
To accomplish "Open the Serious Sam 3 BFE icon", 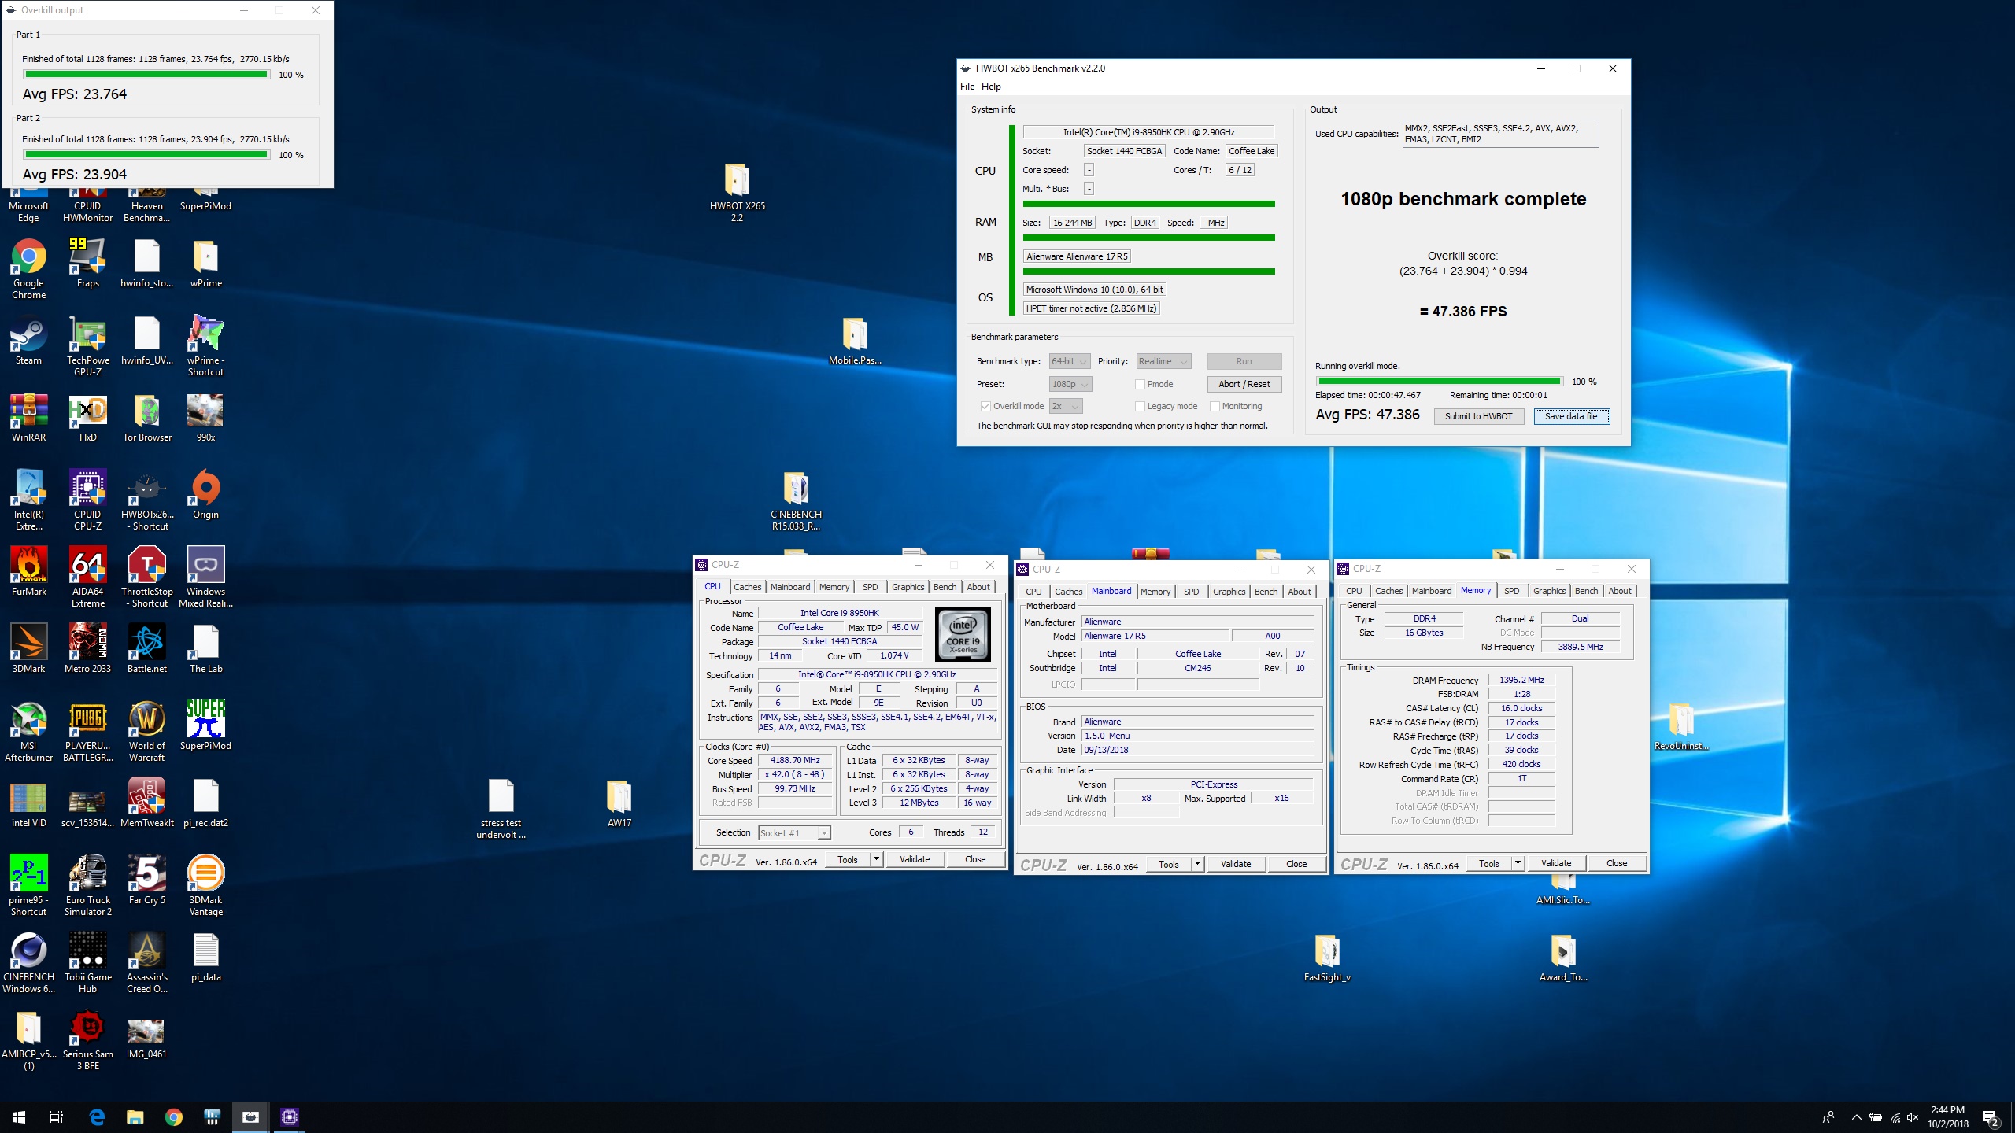I will click(88, 1040).
